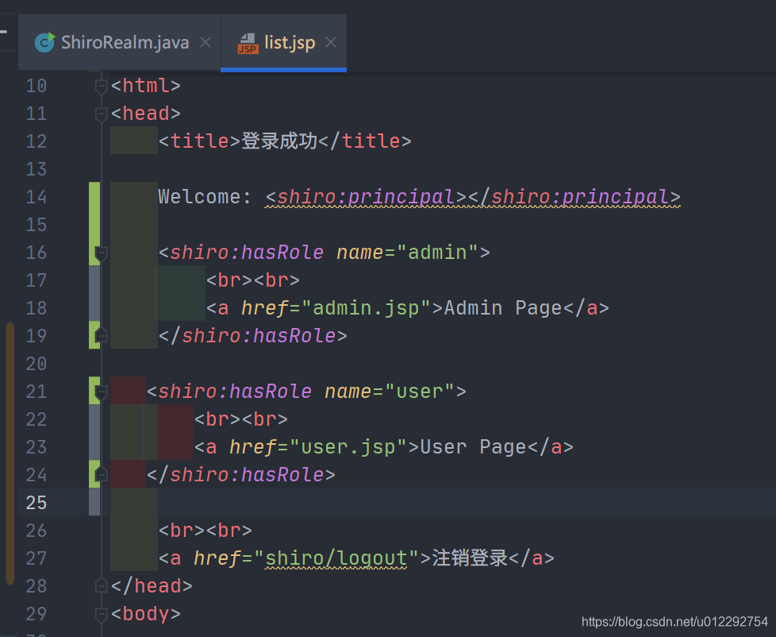Click the closing shiro:principal tag
The image size is (776, 637).
click(x=574, y=197)
